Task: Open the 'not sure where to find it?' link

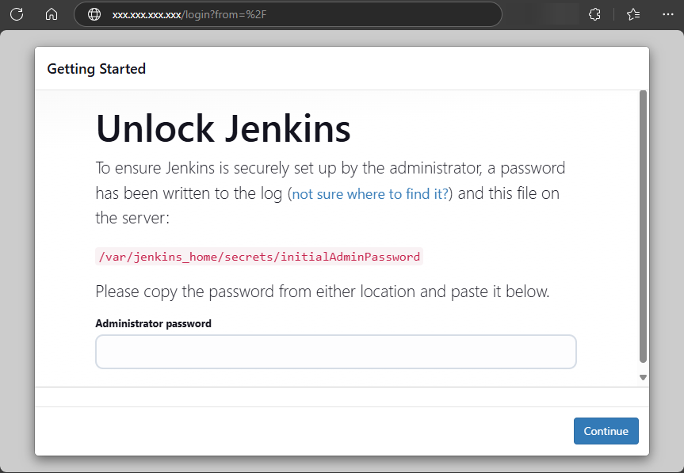Action: point(370,193)
